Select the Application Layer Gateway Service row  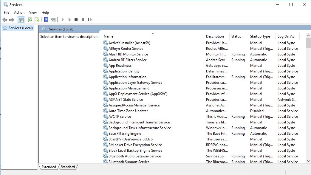click(201, 82)
